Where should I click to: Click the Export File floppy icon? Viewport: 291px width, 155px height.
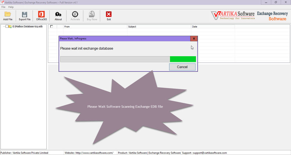tap(25, 14)
